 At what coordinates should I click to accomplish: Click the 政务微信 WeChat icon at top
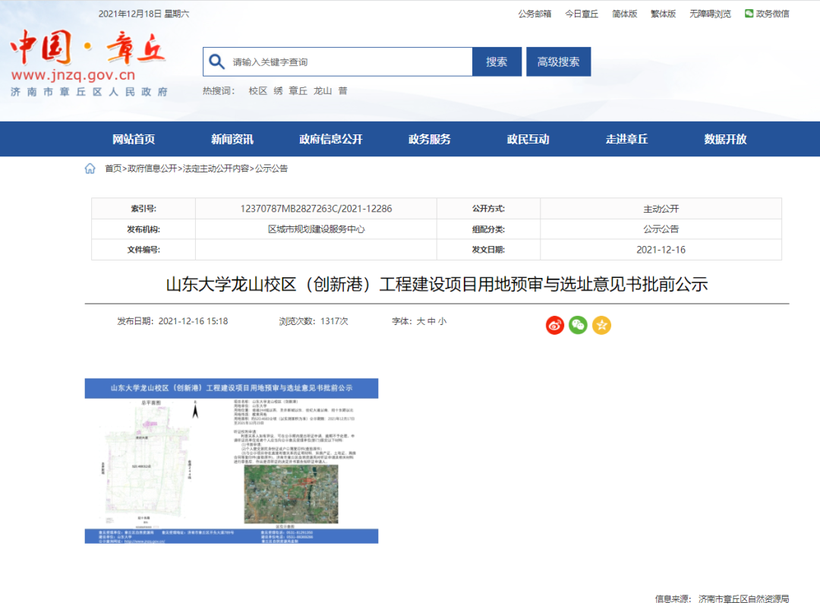coord(749,14)
